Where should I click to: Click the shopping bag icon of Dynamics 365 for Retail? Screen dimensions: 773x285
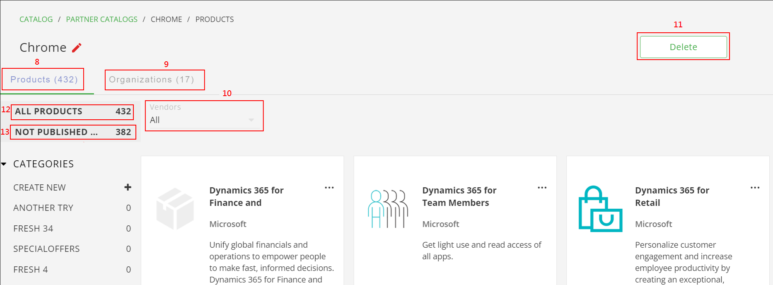[x=601, y=209]
